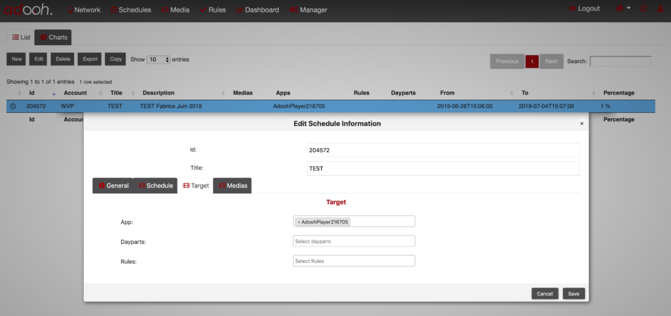Sort table by the Id column
Screen dimensions: 671x316
click(31, 93)
